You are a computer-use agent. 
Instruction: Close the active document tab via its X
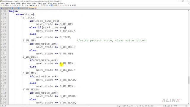pos(36,8)
